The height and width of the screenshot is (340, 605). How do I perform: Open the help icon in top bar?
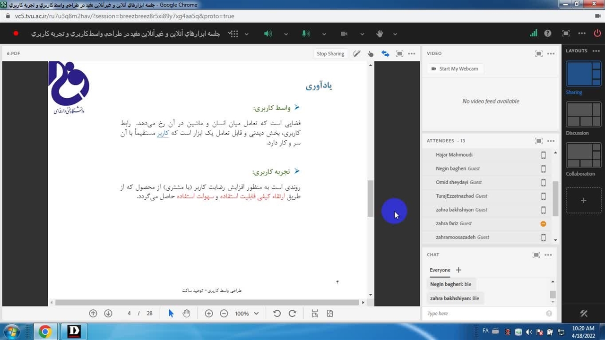pos(548,34)
